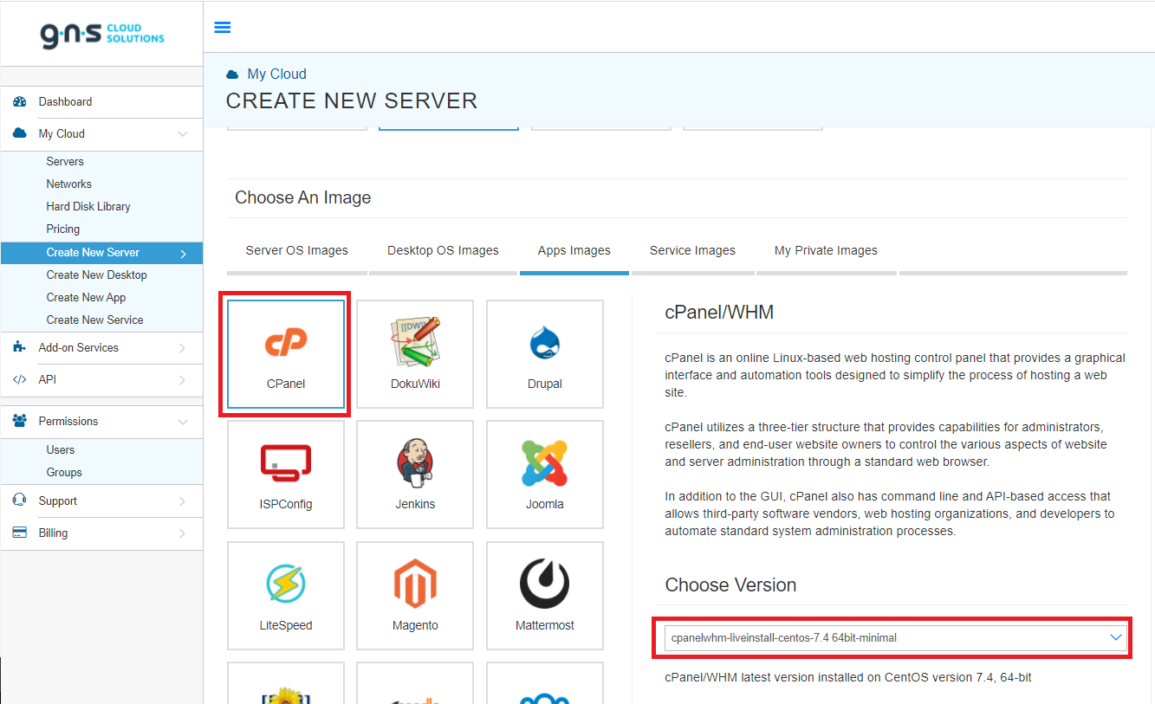Screen dimensions: 1155x704
Task: Collapse the Permissions section chevron
Action: (183, 421)
